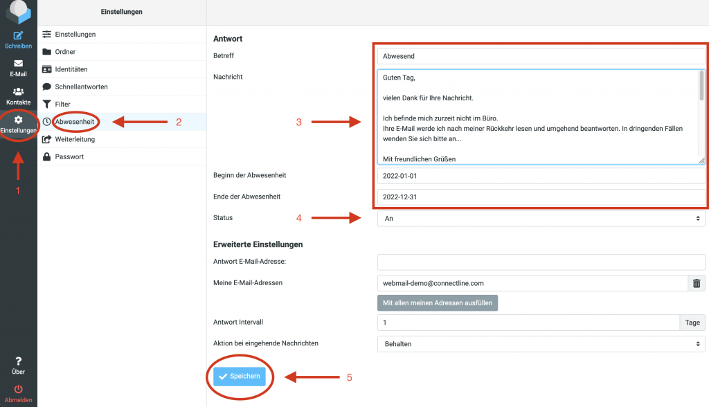Click the empty Antwort E-Mail-Adresse field
Image resolution: width=709 pixels, height=407 pixels.
coord(541,262)
